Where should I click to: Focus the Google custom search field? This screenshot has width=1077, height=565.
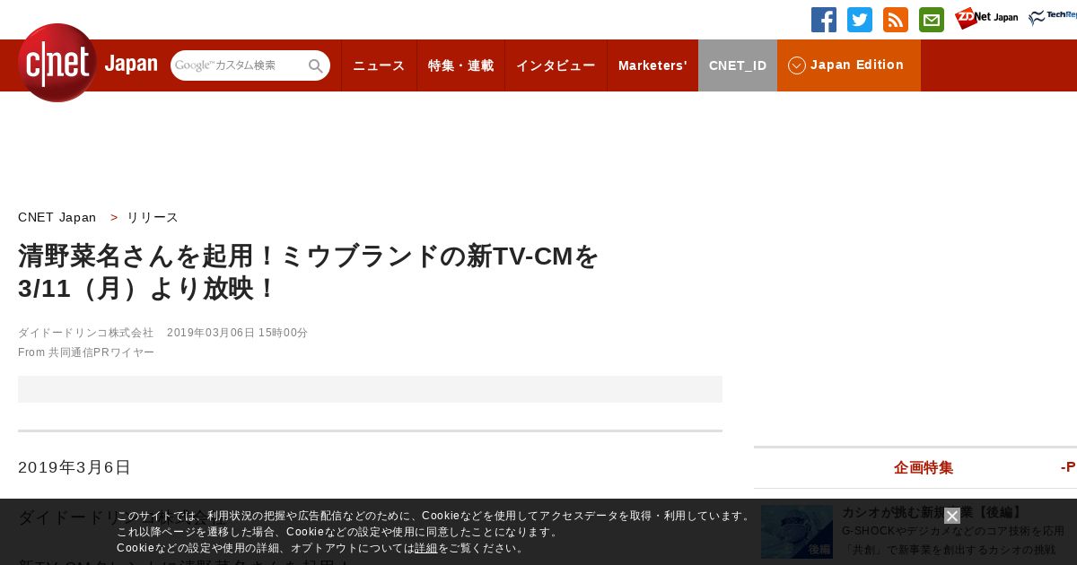pos(239,65)
